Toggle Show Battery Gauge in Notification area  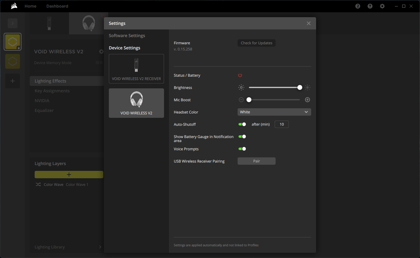pos(242,137)
